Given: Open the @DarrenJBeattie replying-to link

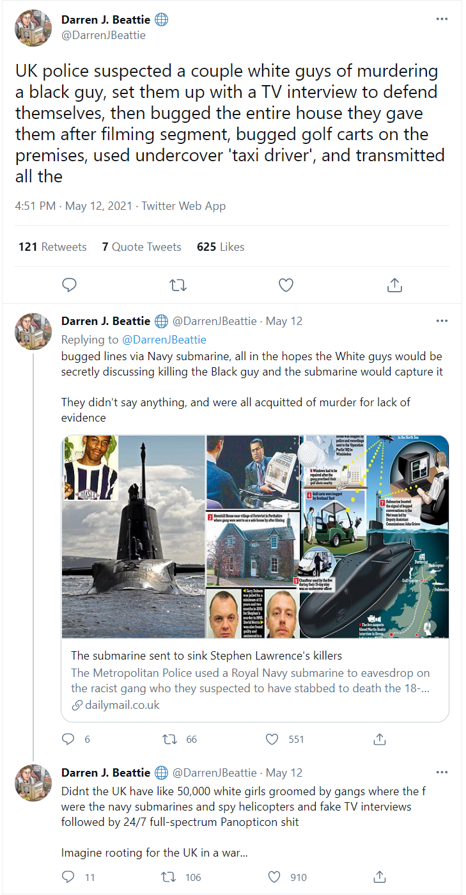Looking at the screenshot, I should [x=164, y=339].
